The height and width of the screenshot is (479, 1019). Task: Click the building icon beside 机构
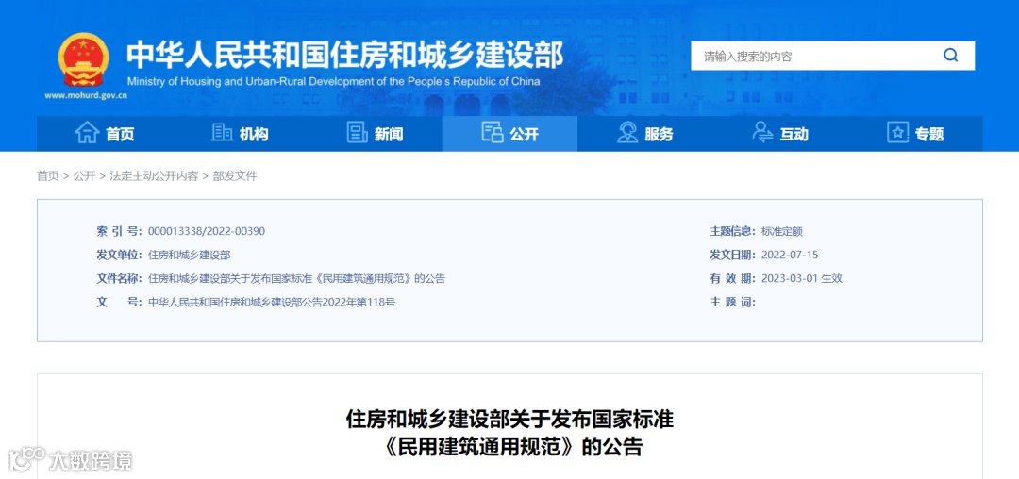tap(222, 132)
